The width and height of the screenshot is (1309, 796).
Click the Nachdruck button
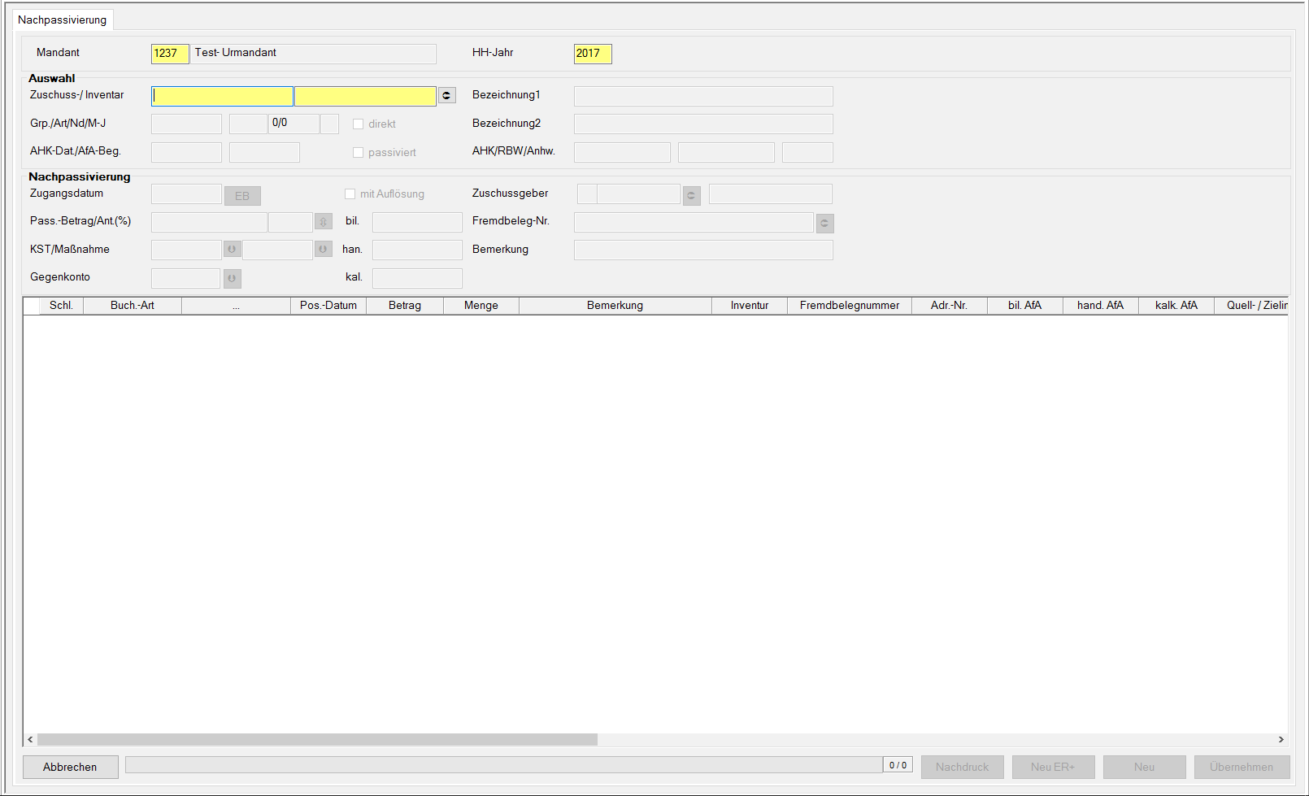(x=962, y=767)
